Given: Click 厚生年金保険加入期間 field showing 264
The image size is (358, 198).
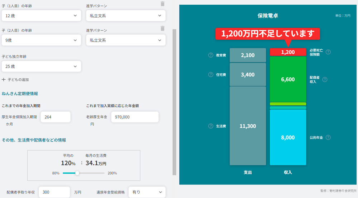Looking at the screenshot, I should coord(55,117).
